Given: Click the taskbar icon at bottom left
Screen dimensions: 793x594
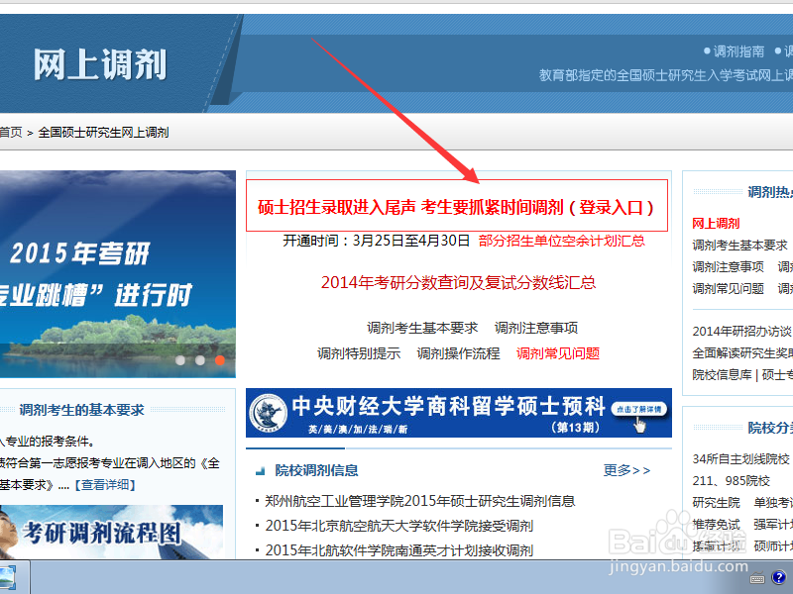Looking at the screenshot, I should point(8,579).
